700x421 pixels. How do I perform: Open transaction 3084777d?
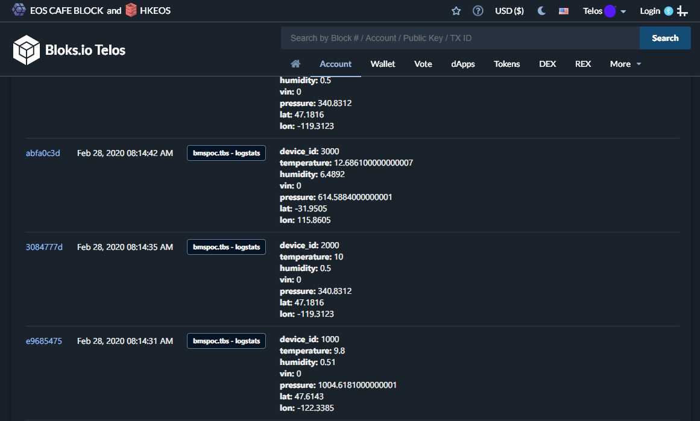tap(44, 247)
